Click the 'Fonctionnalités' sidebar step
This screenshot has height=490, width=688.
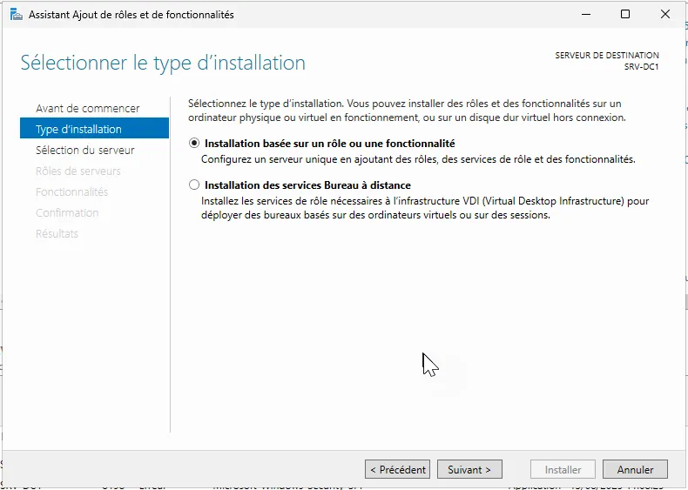[72, 191]
